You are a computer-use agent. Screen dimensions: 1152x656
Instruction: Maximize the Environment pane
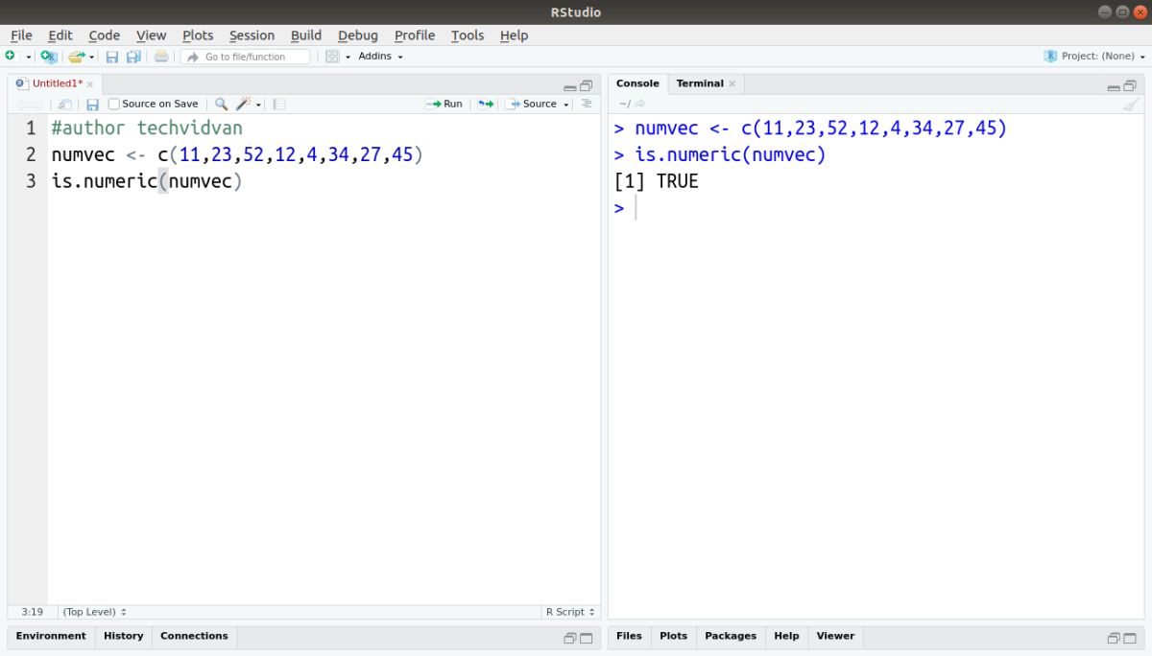pyautogui.click(x=587, y=638)
